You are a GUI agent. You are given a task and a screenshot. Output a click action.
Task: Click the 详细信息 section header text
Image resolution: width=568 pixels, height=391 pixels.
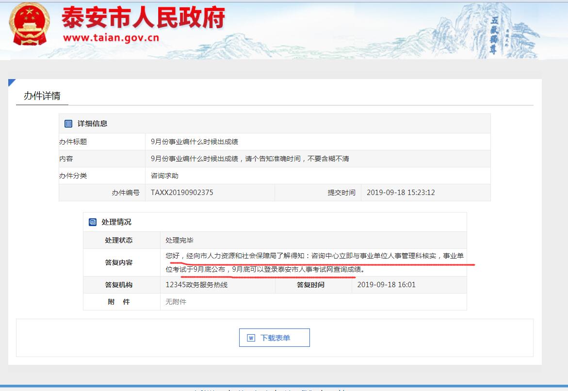[x=92, y=124]
